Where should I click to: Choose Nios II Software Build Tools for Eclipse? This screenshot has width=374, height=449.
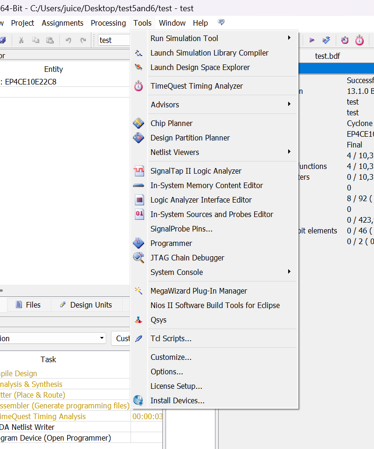pos(215,305)
